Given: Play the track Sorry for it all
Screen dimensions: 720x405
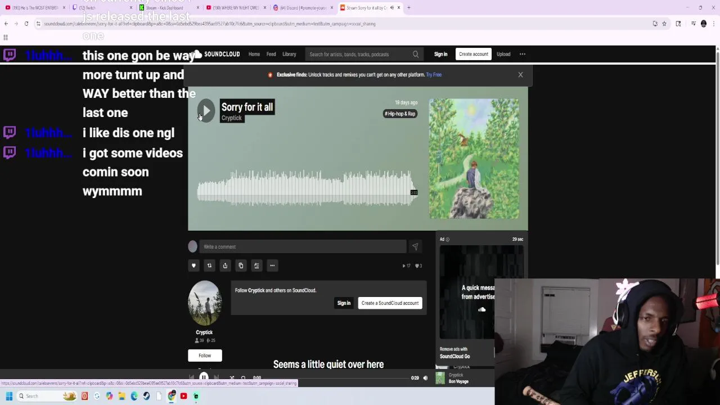Looking at the screenshot, I should [x=206, y=110].
